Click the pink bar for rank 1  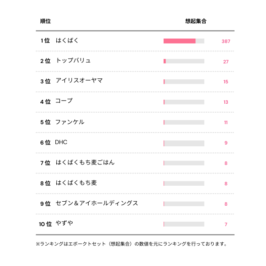pos(180,41)
